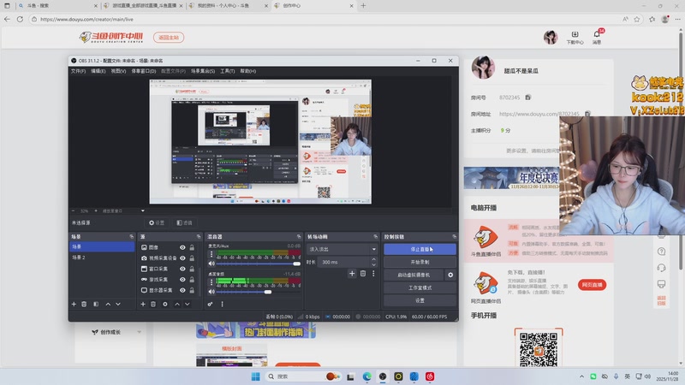Open options dots for 麦克风/Aux channel
685x385 pixels.
click(x=211, y=254)
